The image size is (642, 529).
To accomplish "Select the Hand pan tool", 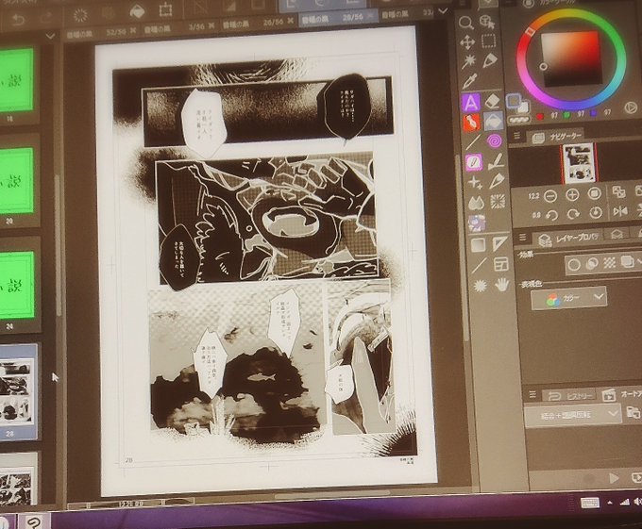I will pyautogui.click(x=502, y=285).
